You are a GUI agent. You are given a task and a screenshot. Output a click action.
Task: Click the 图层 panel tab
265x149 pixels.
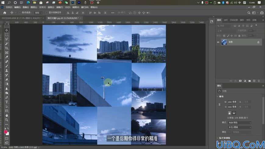(219, 20)
